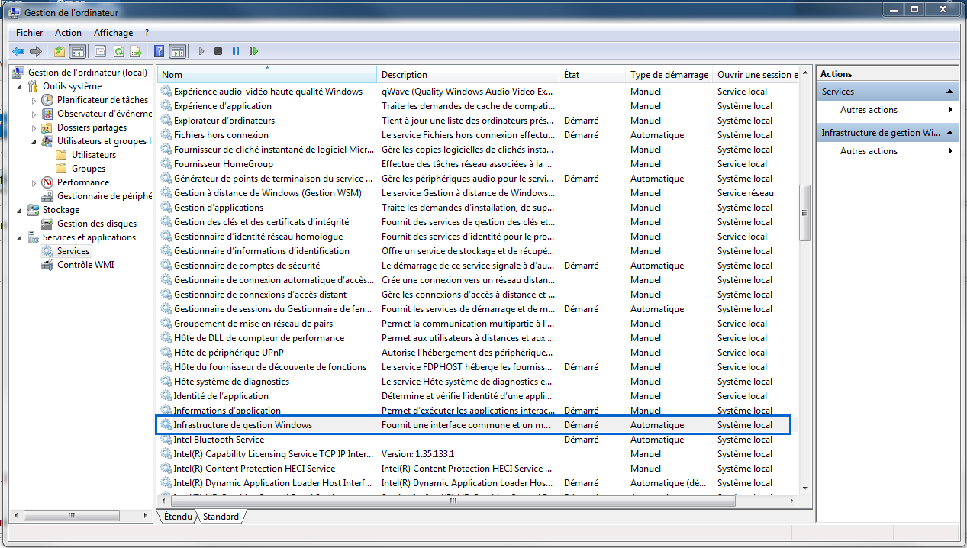
Task: Toggle the console tree show/hide toolbar button
Action: pos(77,51)
